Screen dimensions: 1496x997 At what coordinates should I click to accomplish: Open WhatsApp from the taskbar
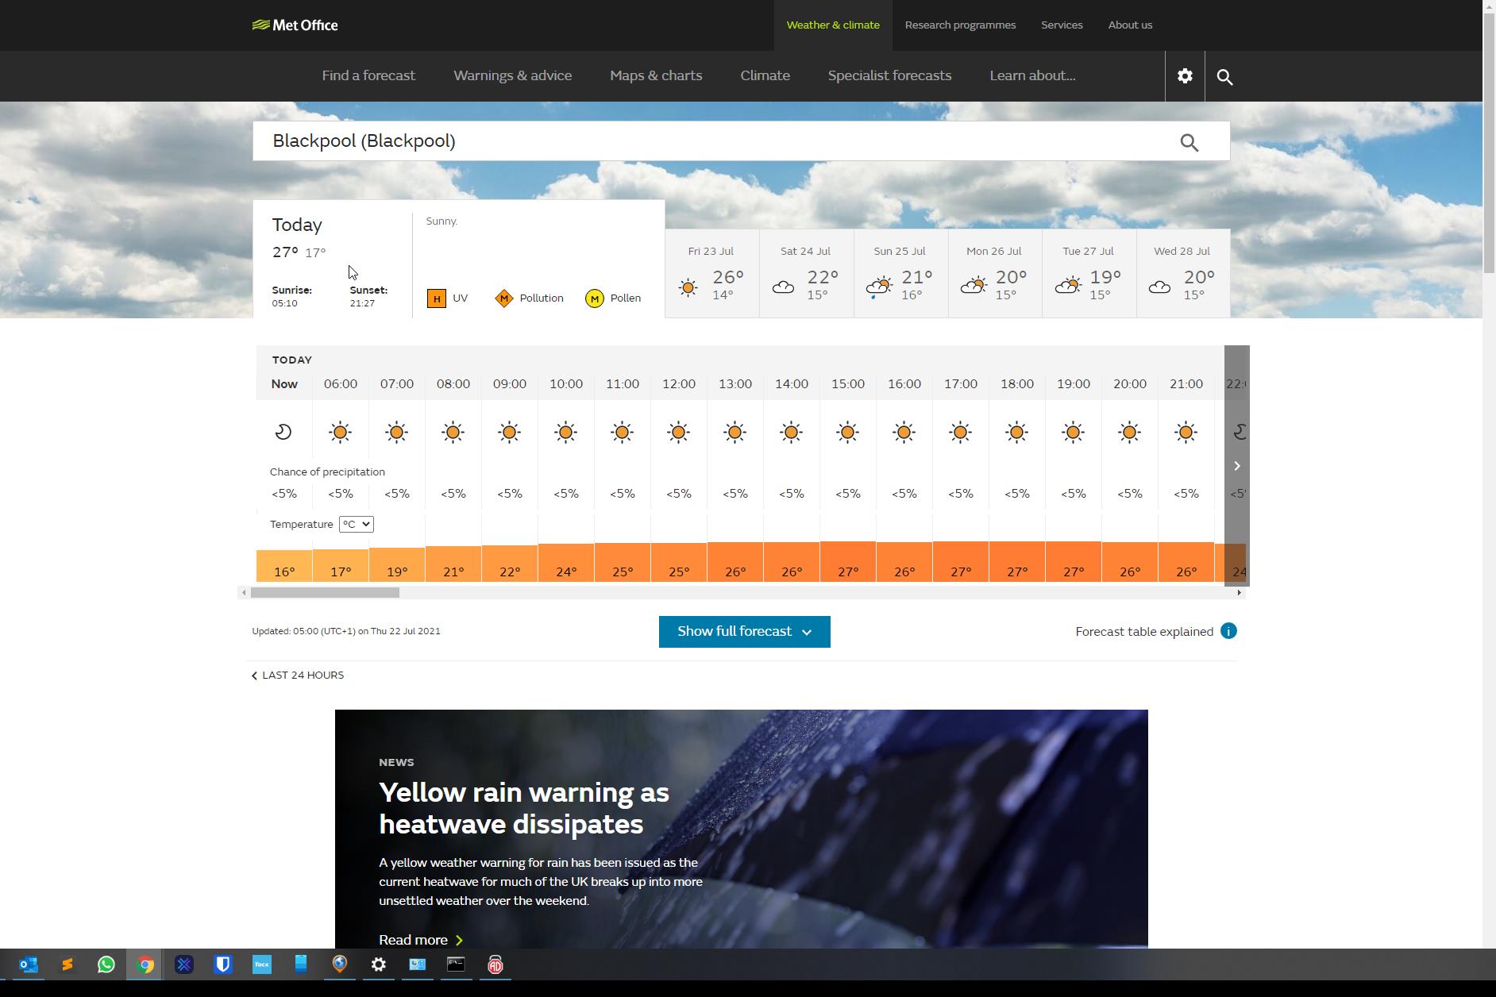106,964
